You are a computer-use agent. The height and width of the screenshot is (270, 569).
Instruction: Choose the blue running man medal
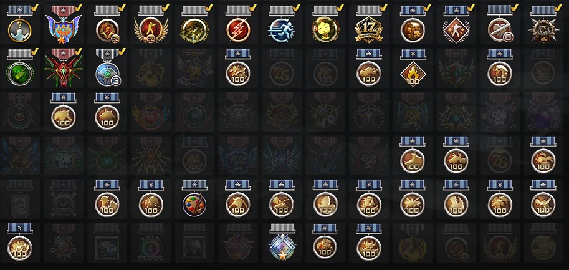pyautogui.click(x=281, y=25)
